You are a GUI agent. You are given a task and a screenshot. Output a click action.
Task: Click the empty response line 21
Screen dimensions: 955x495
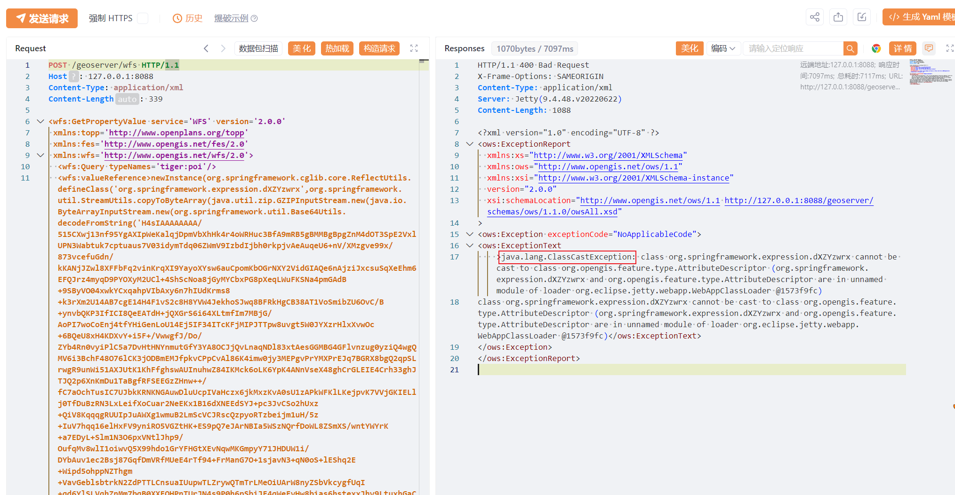691,369
